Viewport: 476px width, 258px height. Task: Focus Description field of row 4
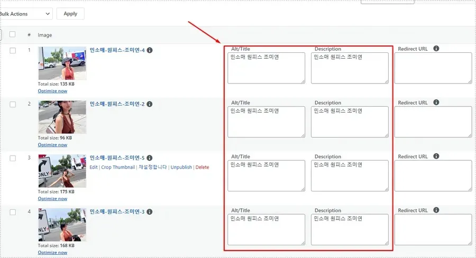pos(350,229)
